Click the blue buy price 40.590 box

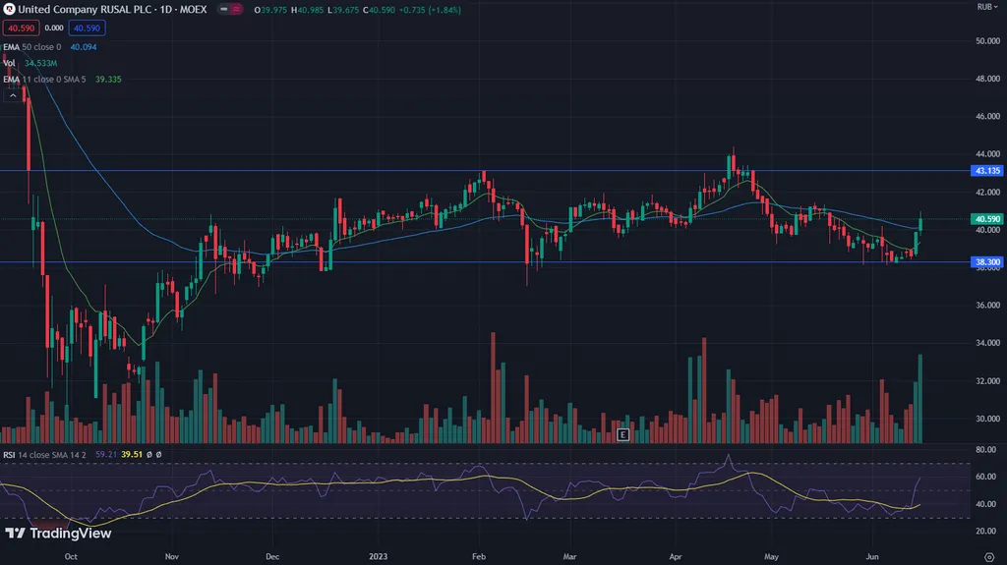click(x=86, y=28)
